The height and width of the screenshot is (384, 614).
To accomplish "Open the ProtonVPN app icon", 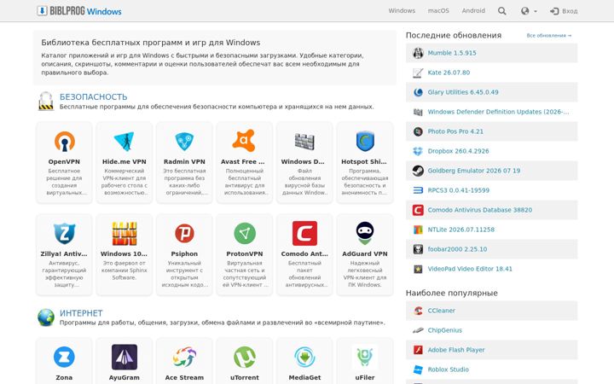I will [245, 233].
